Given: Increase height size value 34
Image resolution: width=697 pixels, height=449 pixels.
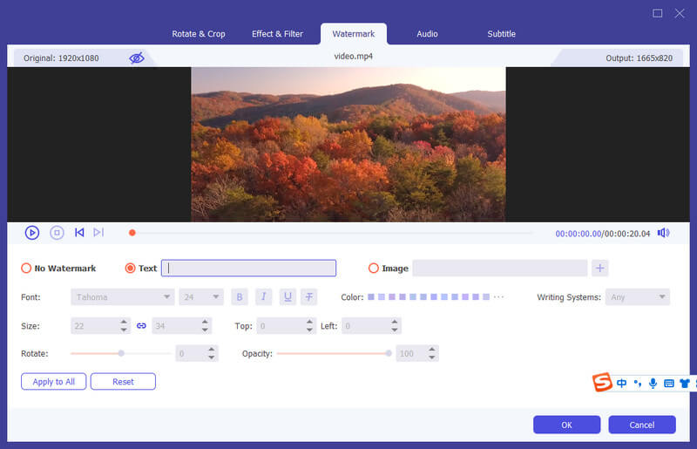Looking at the screenshot, I should pyautogui.click(x=205, y=322).
